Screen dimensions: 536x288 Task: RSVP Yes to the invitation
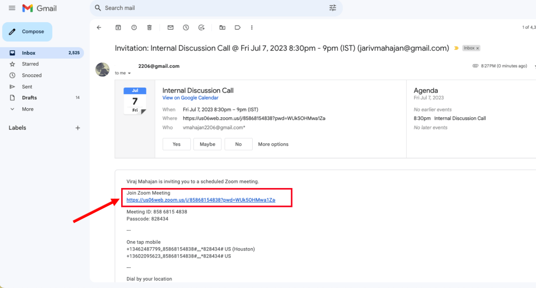(x=176, y=144)
